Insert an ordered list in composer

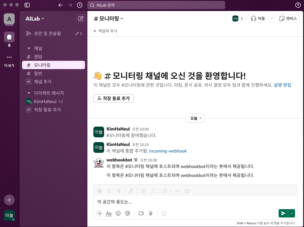143,191
